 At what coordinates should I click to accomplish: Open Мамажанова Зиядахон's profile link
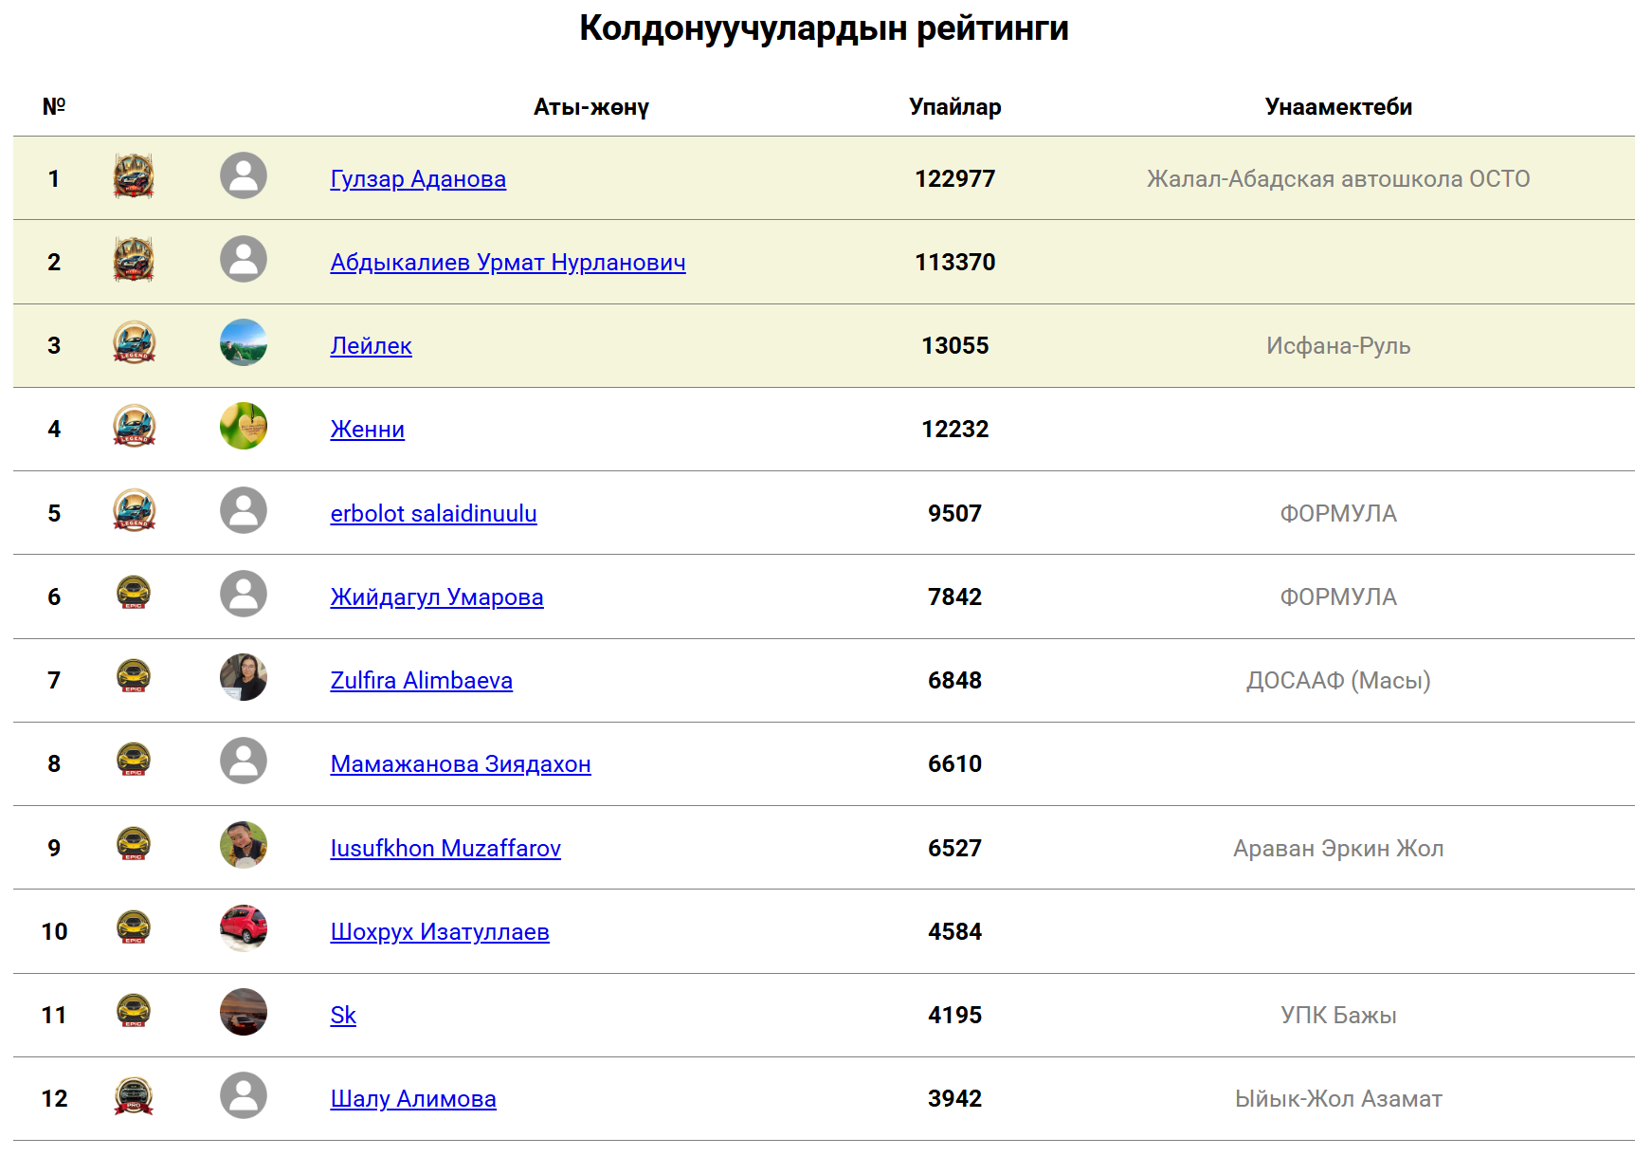pyautogui.click(x=460, y=764)
